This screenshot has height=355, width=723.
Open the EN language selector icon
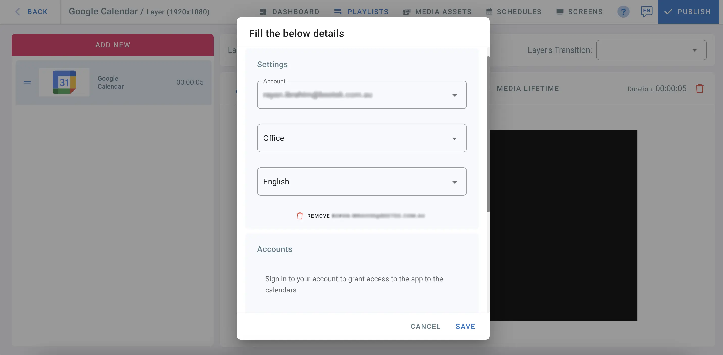point(647,12)
